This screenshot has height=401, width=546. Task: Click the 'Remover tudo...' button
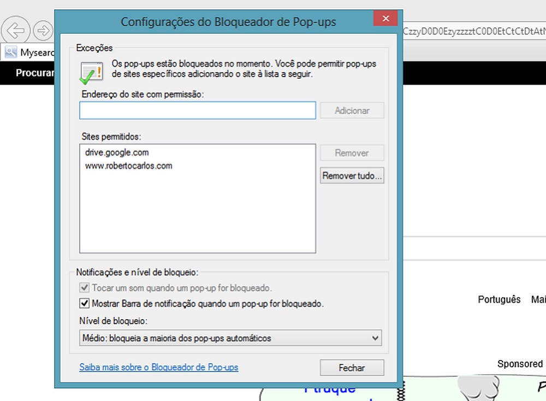click(352, 175)
